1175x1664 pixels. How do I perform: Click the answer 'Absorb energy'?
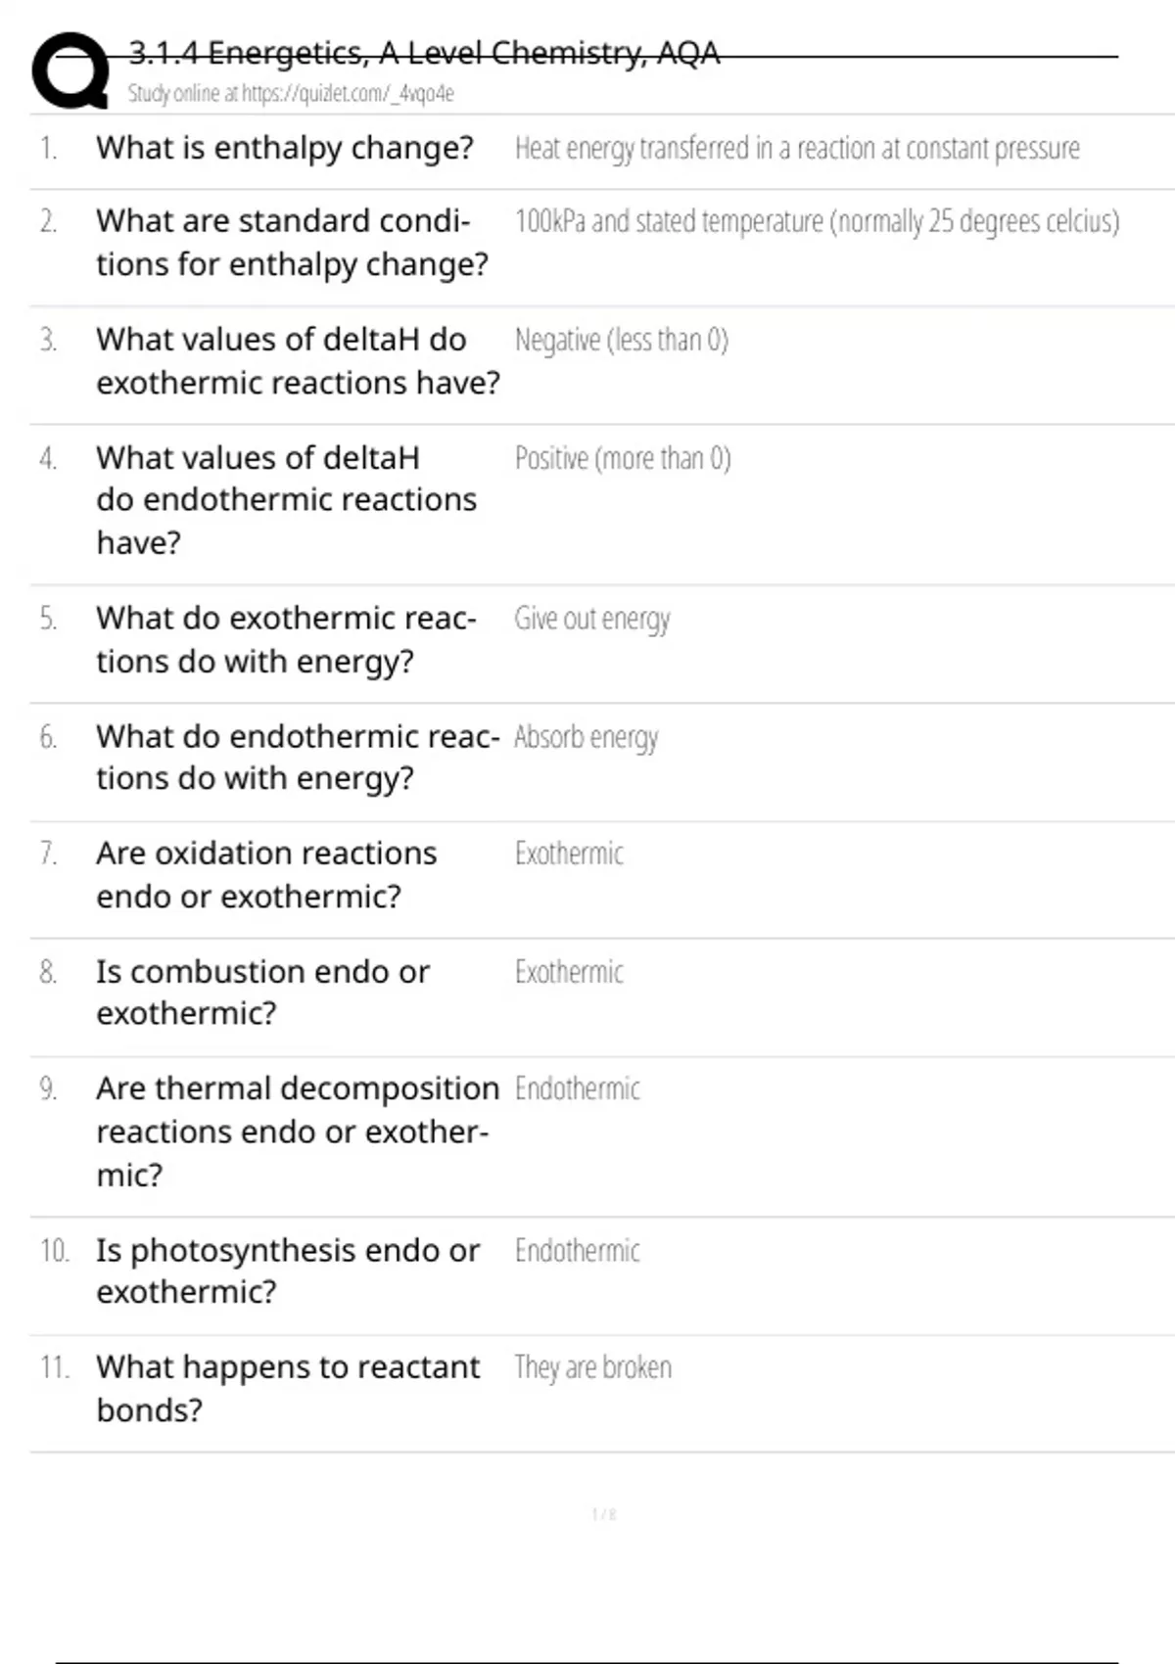586,737
